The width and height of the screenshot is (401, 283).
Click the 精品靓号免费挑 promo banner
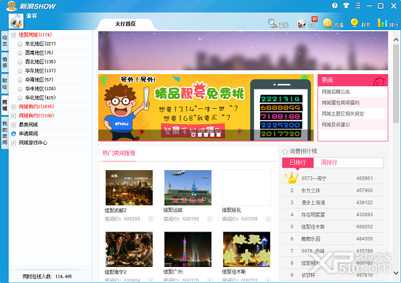[206, 107]
